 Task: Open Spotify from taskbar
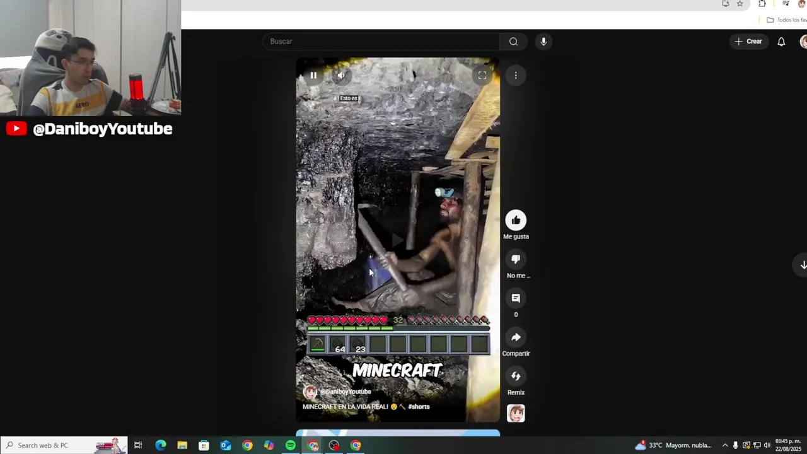[291, 445]
